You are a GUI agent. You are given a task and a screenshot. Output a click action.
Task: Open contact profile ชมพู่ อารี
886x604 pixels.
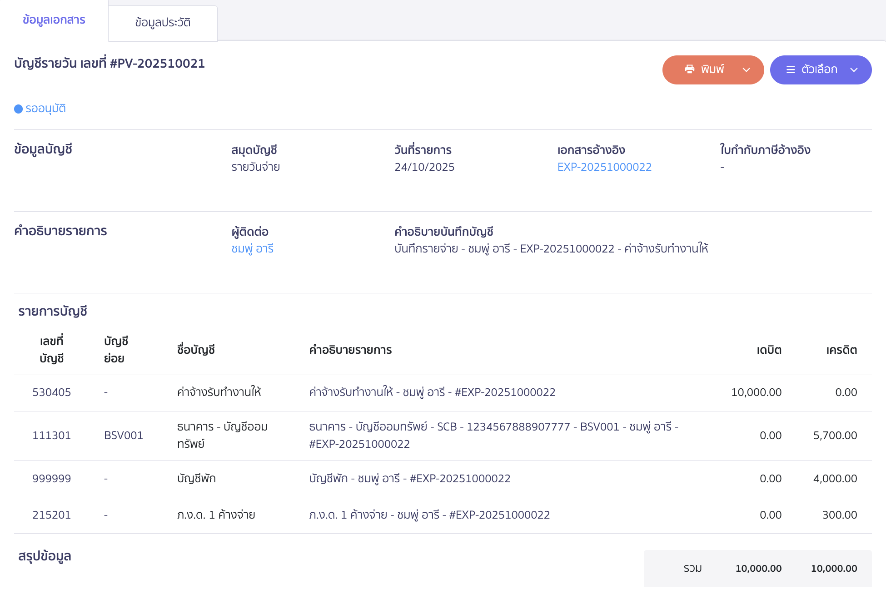coord(252,248)
